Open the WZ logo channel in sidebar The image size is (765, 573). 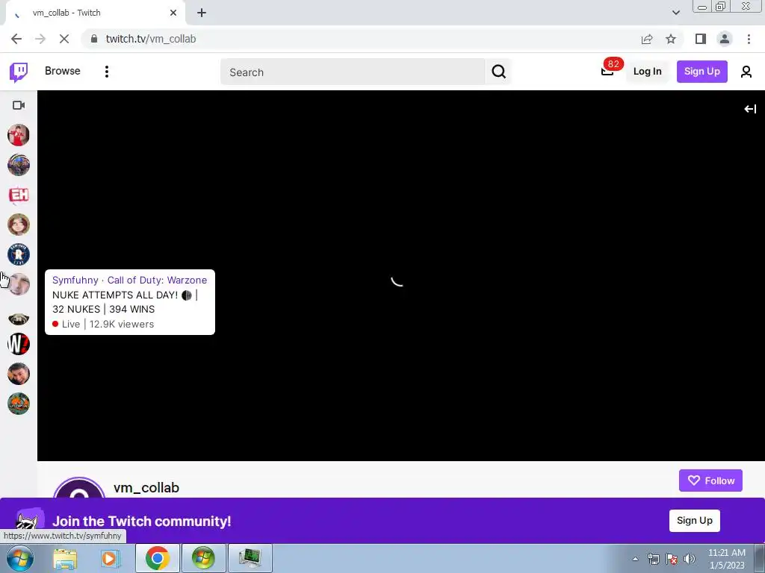coord(19,344)
